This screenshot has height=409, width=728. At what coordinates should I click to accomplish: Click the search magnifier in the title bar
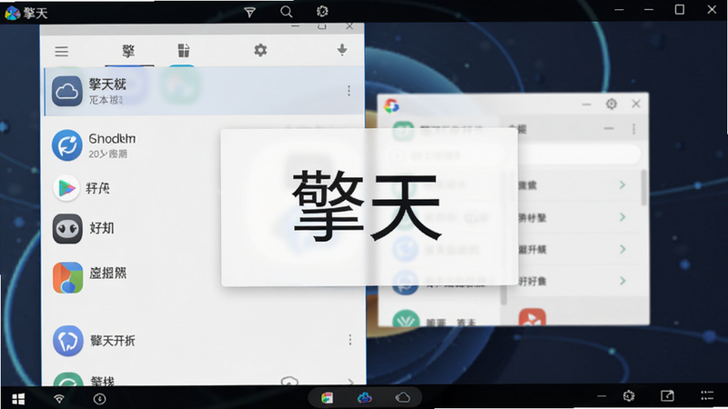(287, 12)
